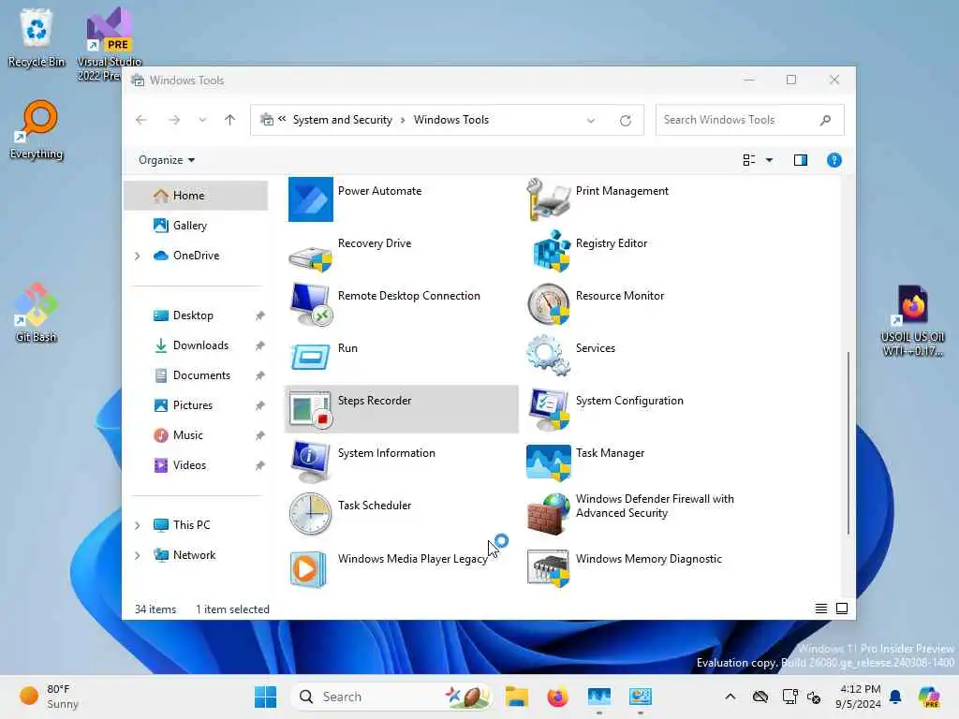Open File Explorer from the taskbar

(517, 697)
